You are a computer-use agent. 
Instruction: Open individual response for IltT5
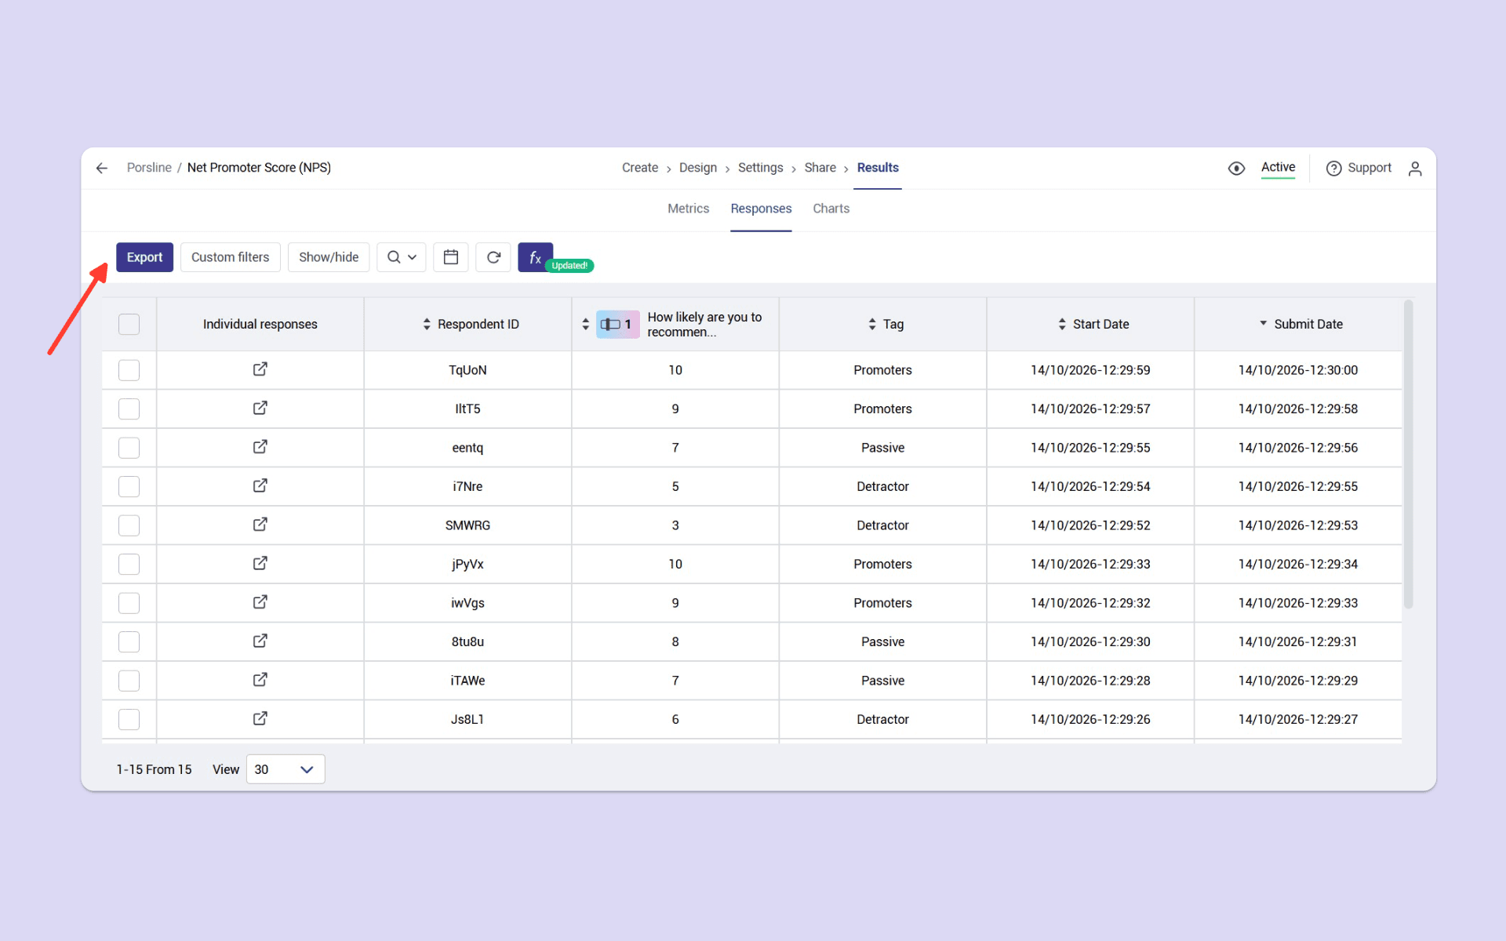(260, 408)
